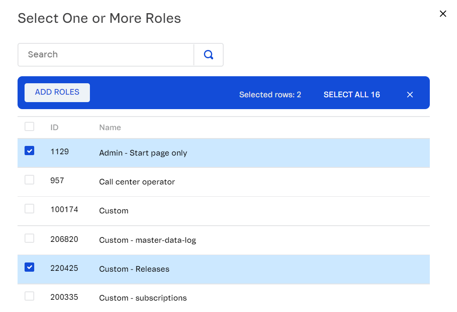This screenshot has height=312, width=457.
Task: Click the ID column header
Action: [54, 128]
